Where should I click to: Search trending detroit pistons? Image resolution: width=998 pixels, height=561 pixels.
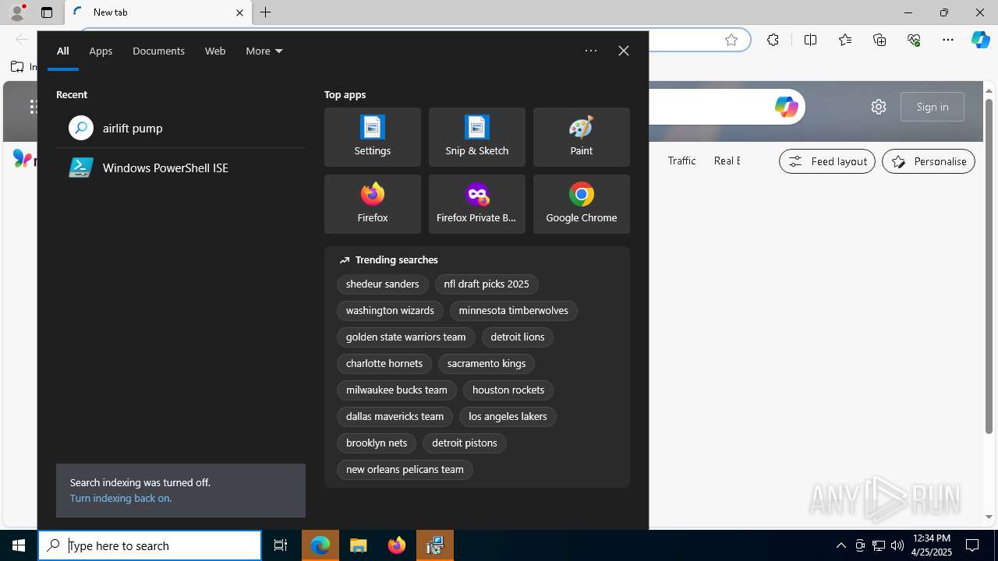[x=465, y=443]
